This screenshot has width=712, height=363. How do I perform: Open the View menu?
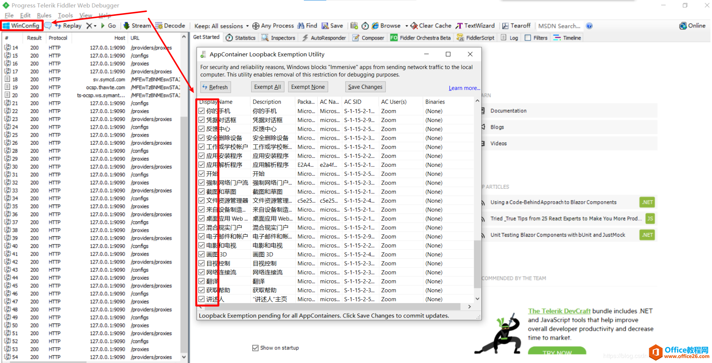pos(86,15)
